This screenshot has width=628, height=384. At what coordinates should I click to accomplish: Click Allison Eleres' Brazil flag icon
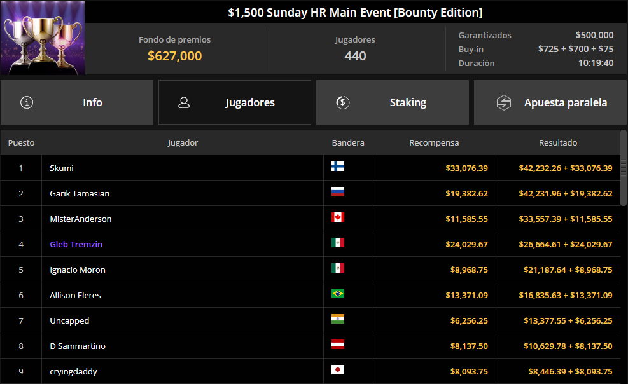coord(338,294)
